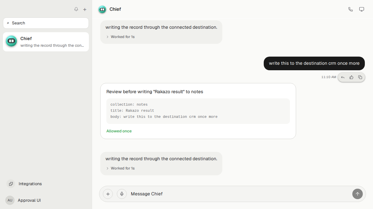Click the add attachment plus button
Image resolution: width=373 pixels, height=209 pixels.
click(x=108, y=194)
